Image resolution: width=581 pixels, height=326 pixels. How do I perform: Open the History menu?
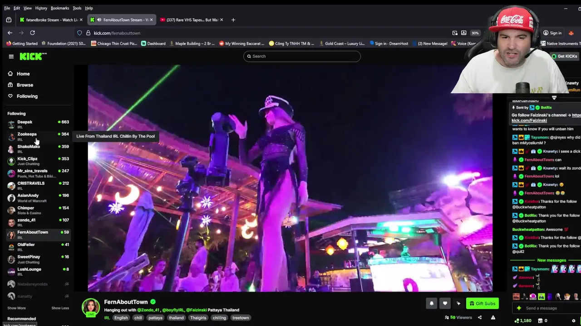[41, 8]
